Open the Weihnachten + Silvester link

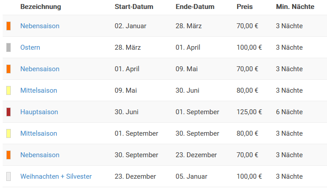click(x=56, y=176)
